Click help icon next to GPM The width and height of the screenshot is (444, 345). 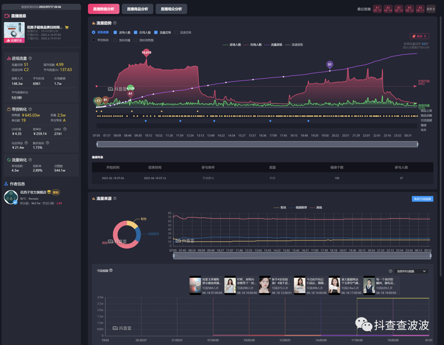[x=65, y=129]
